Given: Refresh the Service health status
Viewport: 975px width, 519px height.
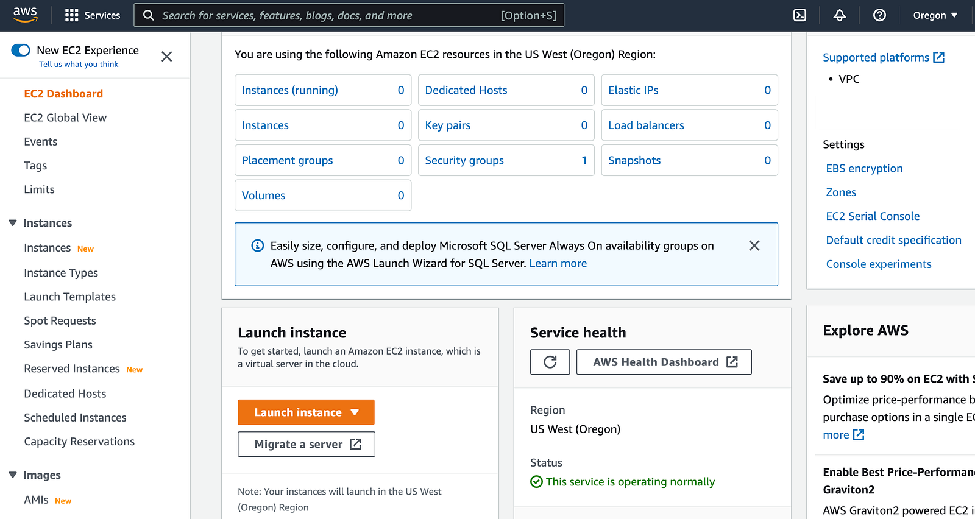Looking at the screenshot, I should click(550, 362).
